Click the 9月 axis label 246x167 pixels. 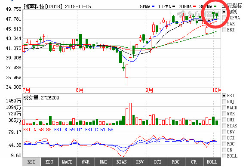[x=149, y=90]
